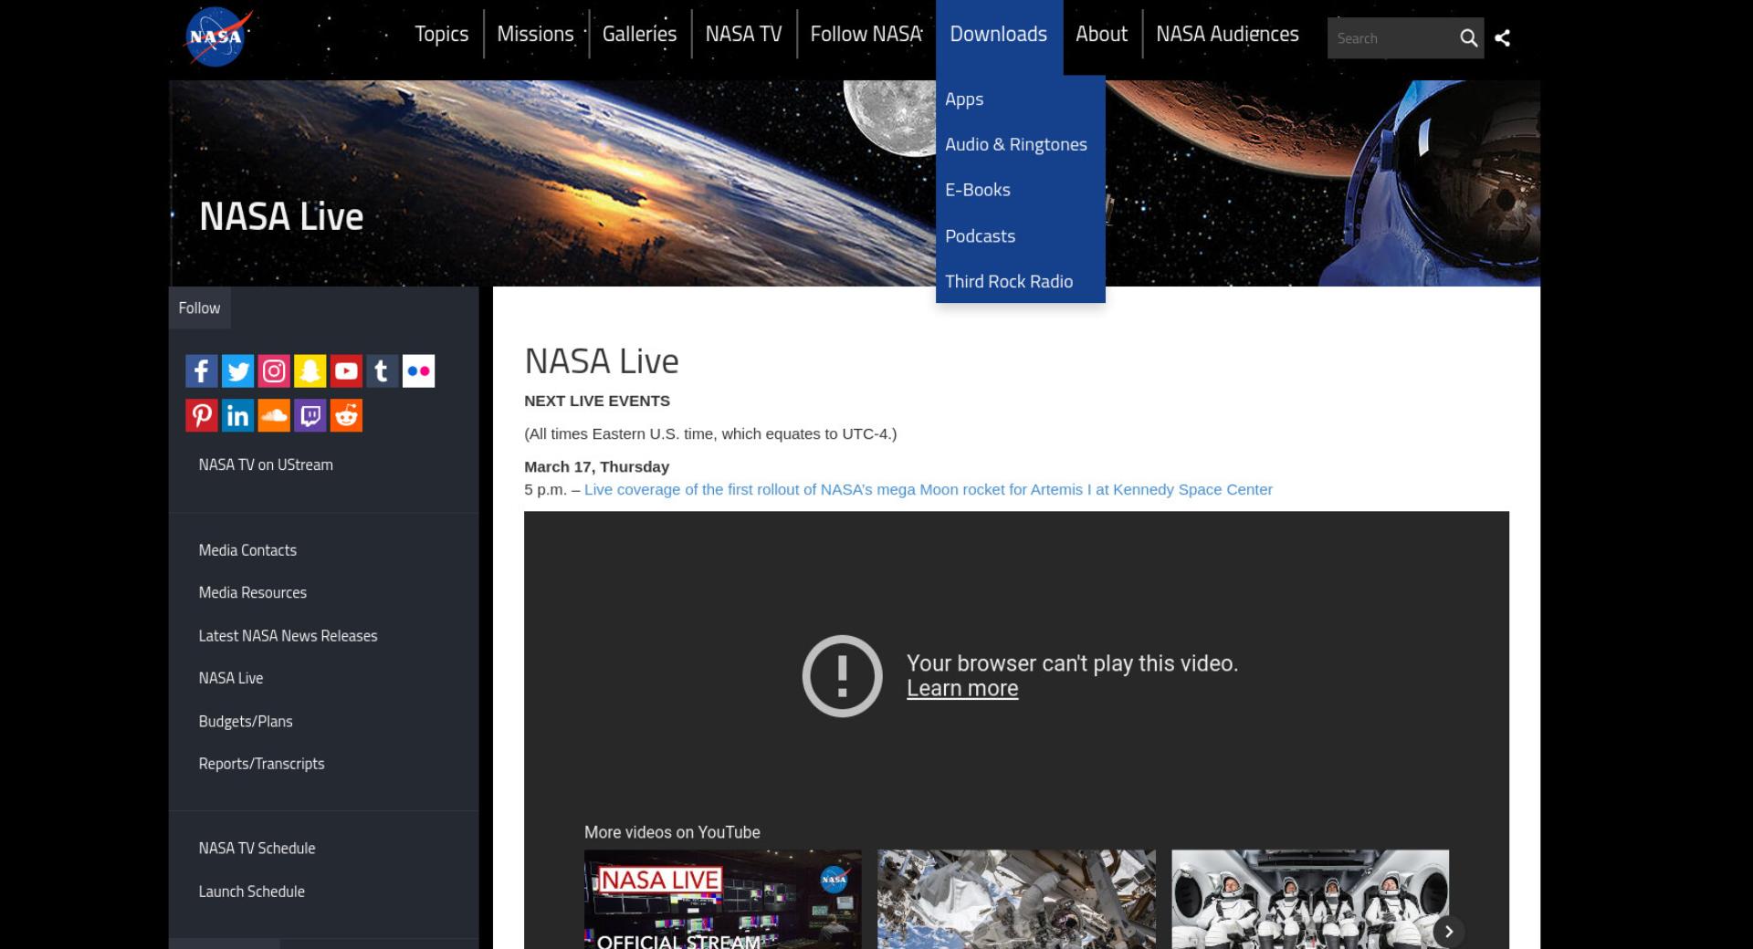Screen dimensions: 1753x949
Task: Open NASA's Twitch icon
Action: [x=310, y=415]
